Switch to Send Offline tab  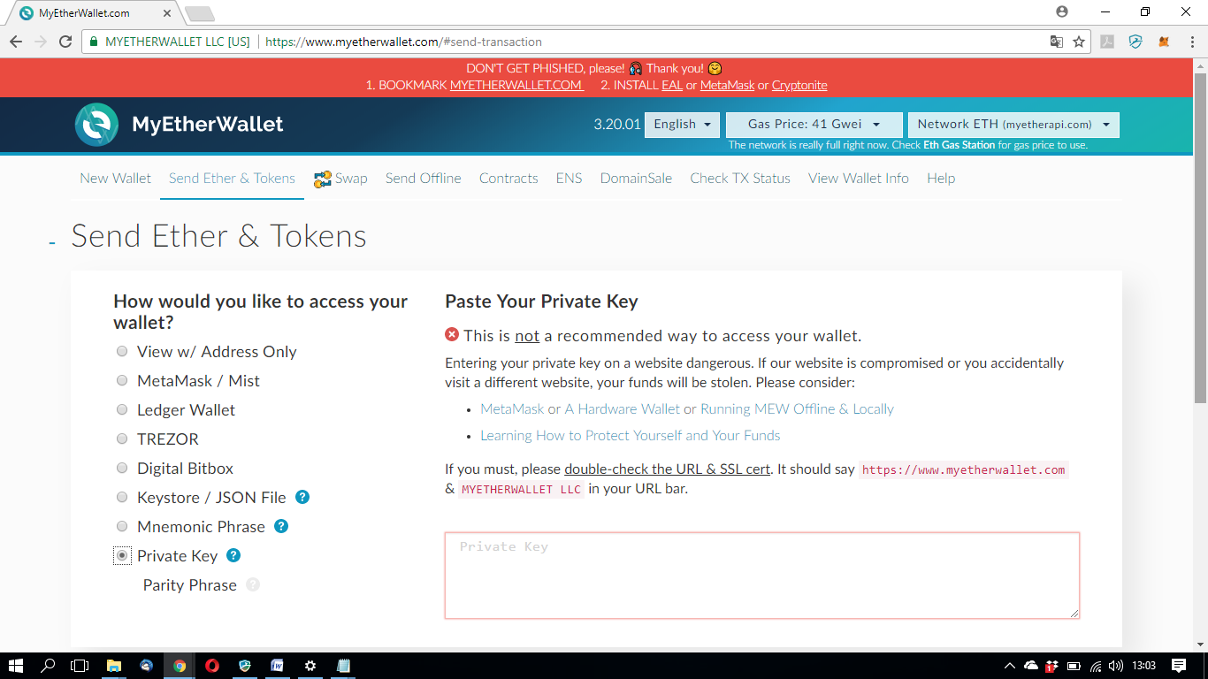424,179
